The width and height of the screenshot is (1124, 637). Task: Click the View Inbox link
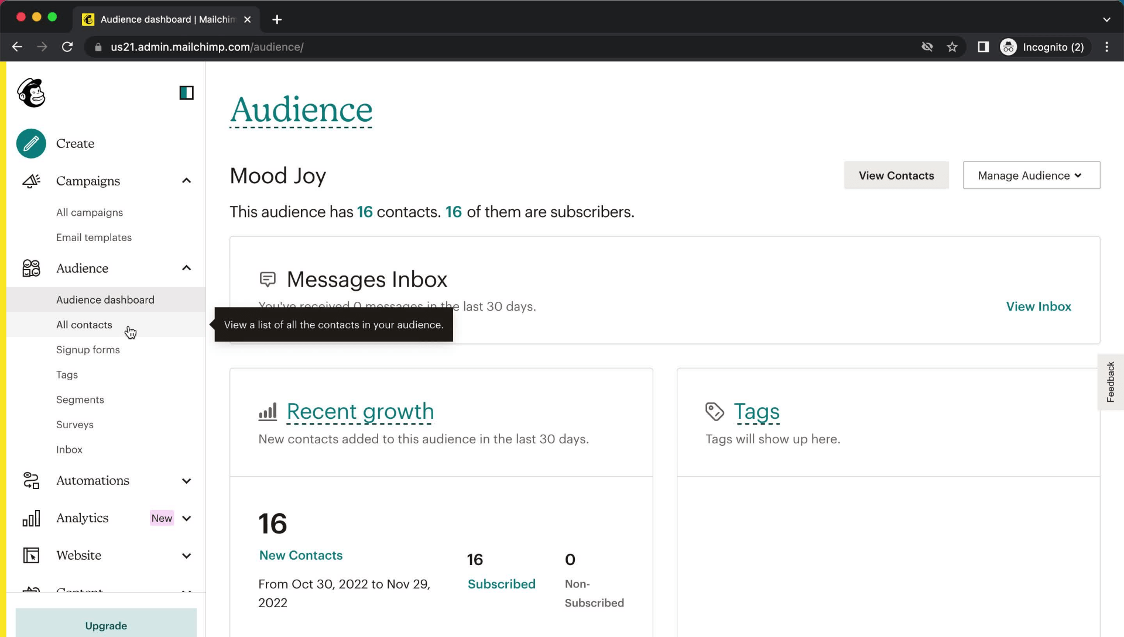point(1039,306)
